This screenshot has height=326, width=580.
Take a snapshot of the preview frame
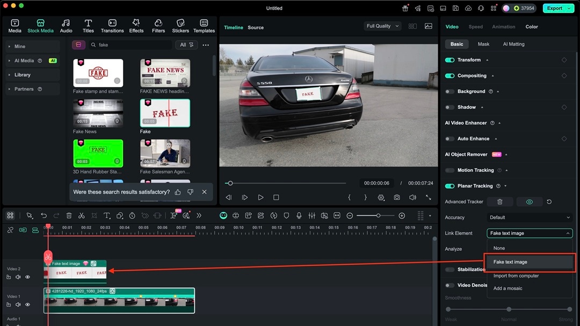point(396,198)
